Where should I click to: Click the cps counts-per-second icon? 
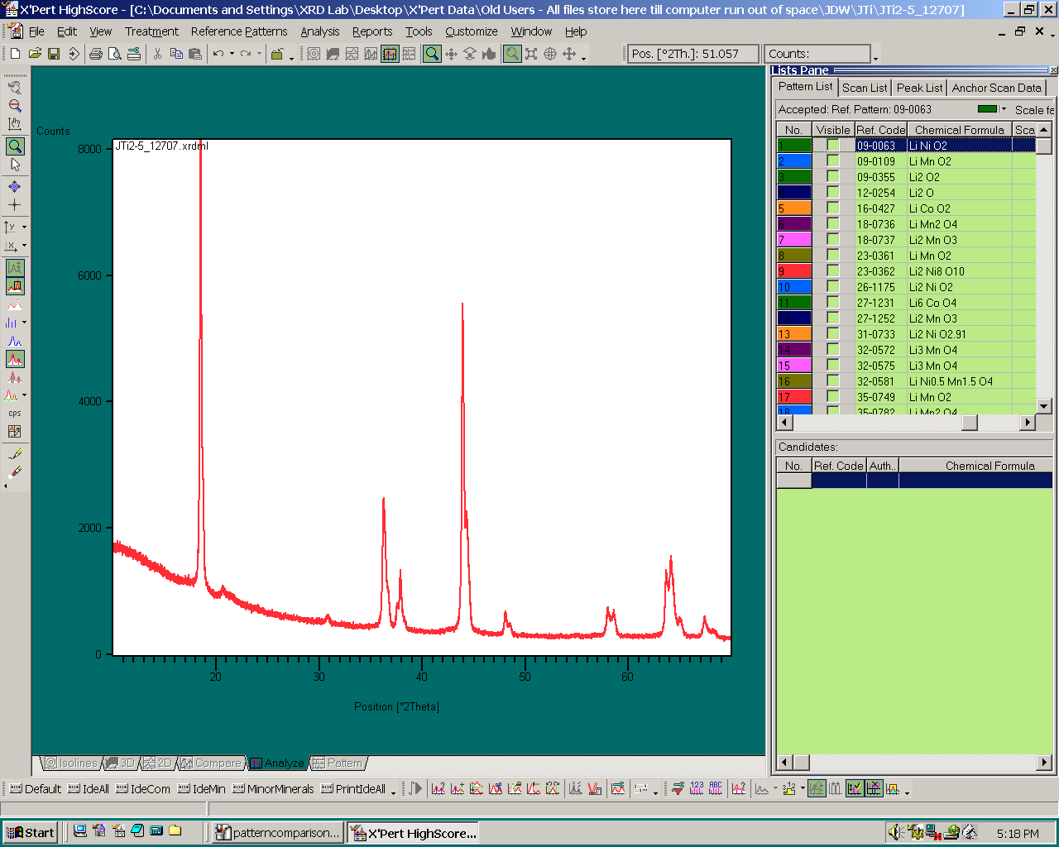coord(15,414)
